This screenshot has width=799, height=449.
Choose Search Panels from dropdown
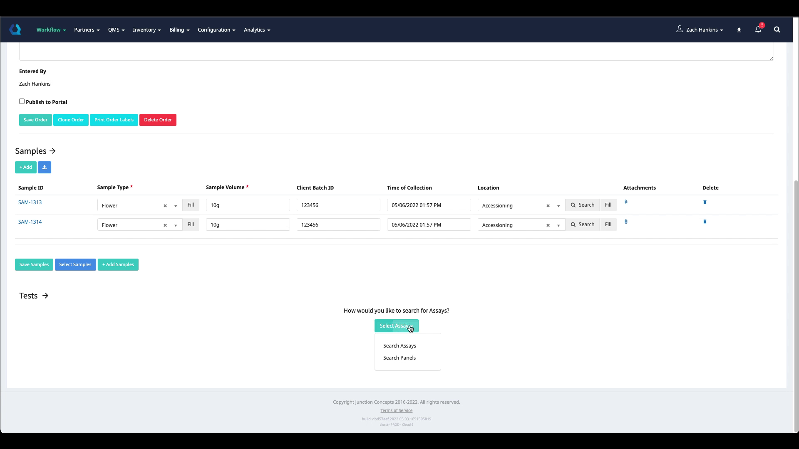tap(399, 358)
